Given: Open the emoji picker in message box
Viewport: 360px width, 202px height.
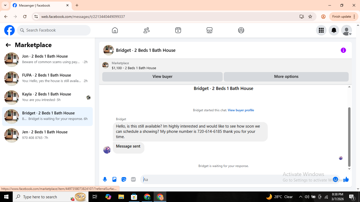Looking at the screenshot, I should (335, 179).
